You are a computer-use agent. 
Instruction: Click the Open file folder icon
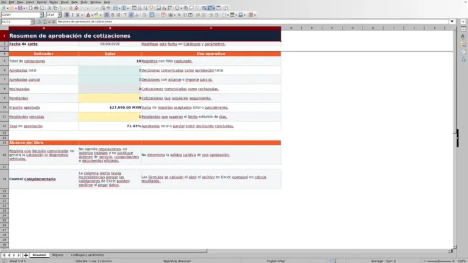point(12,8)
